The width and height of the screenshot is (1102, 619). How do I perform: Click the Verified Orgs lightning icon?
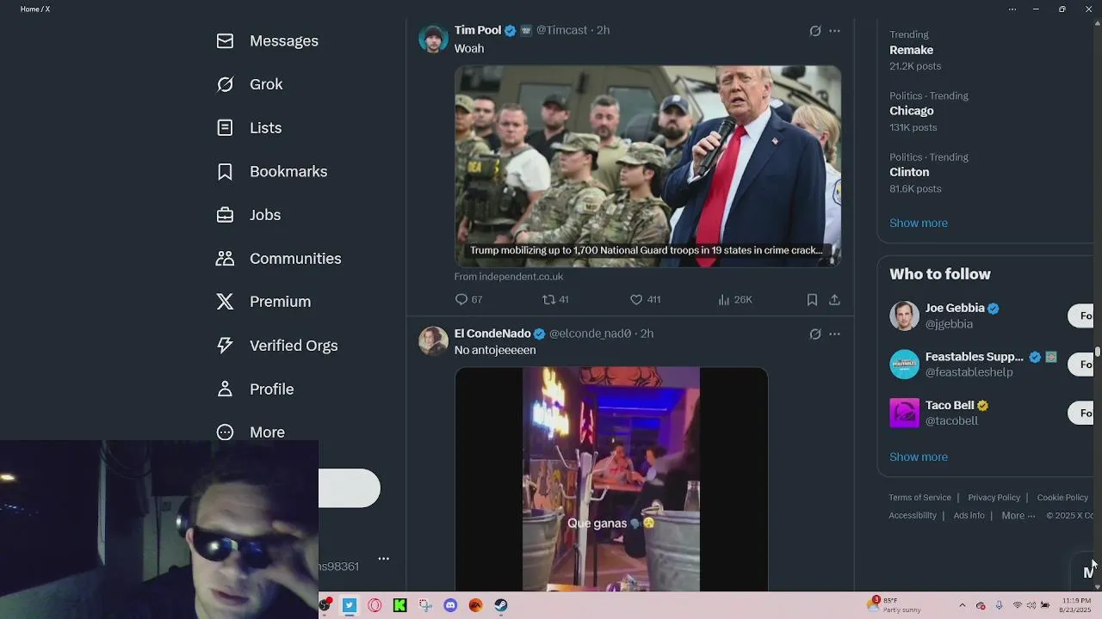click(225, 345)
